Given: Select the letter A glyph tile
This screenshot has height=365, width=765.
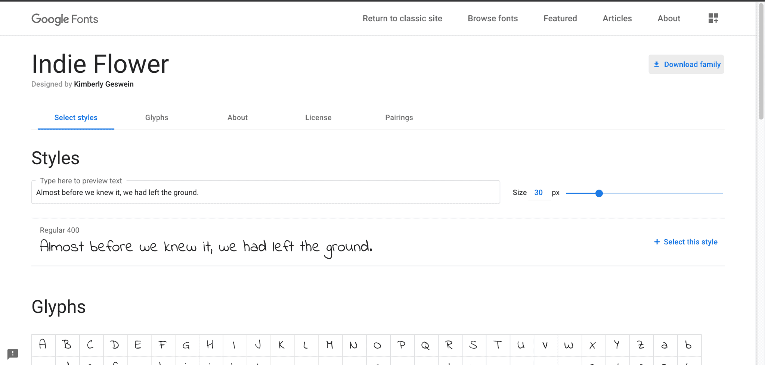Looking at the screenshot, I should click(x=43, y=344).
